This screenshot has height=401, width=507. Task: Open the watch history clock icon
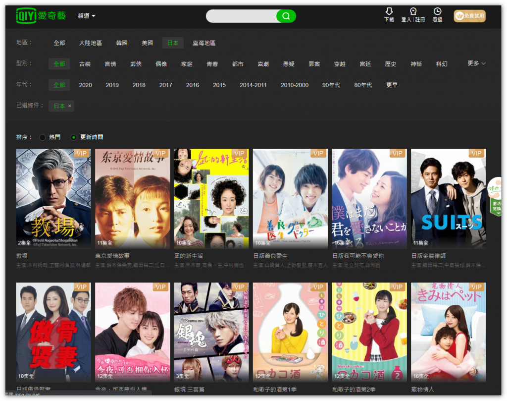(437, 15)
